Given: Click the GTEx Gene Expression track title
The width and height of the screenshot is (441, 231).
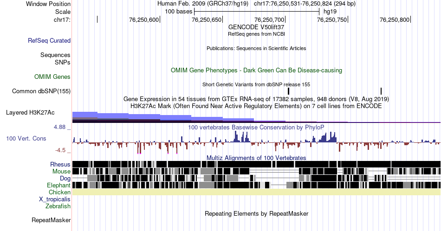Looking at the screenshot, I should [256, 99].
